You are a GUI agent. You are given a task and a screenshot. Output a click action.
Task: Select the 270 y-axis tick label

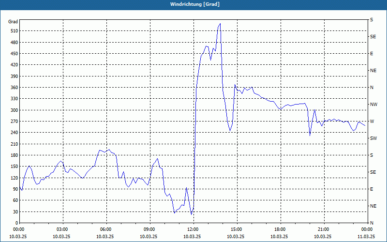coord(15,121)
